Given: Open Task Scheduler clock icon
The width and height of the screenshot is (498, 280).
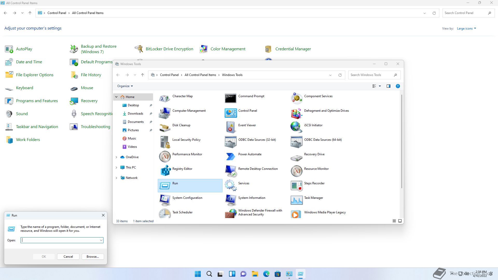Looking at the screenshot, I should tap(165, 214).
